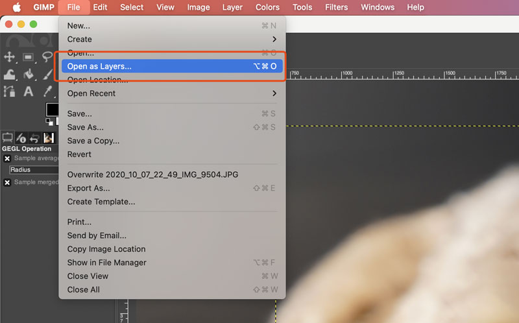Minimize window with yellow button

(x=21, y=24)
